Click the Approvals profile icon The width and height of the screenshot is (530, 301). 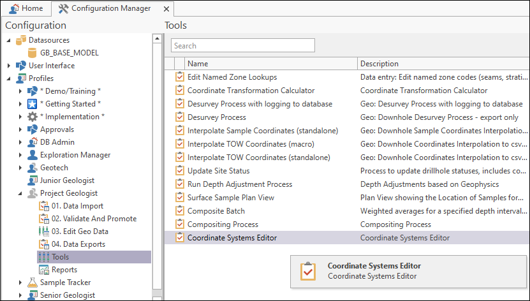[32, 129]
